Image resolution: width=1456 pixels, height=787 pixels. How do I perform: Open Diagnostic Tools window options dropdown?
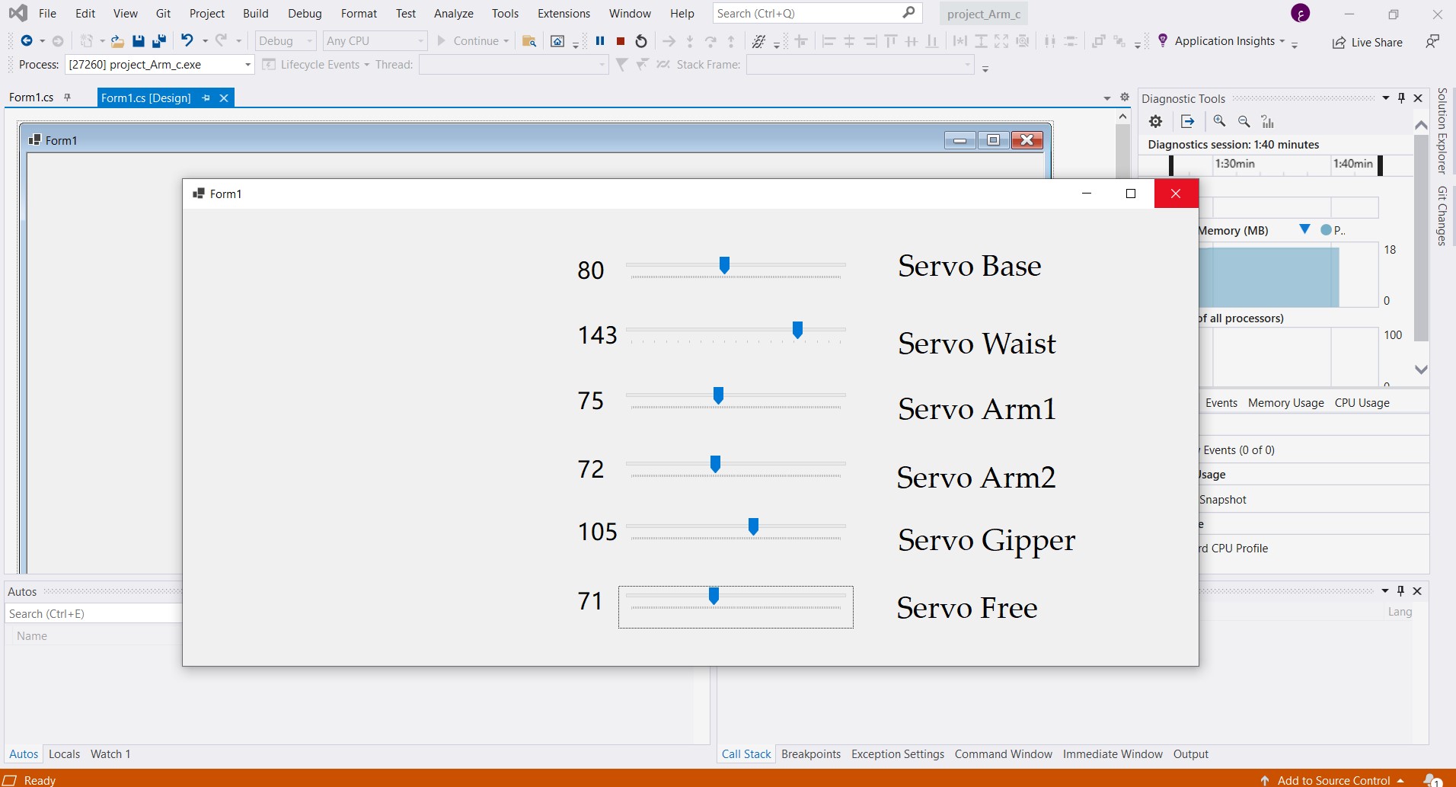pyautogui.click(x=1386, y=98)
